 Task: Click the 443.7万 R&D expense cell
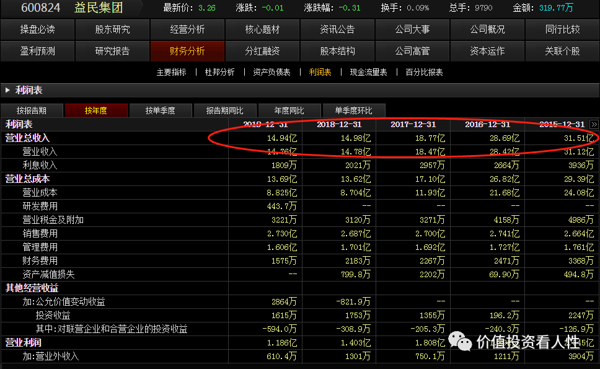pyautogui.click(x=281, y=207)
